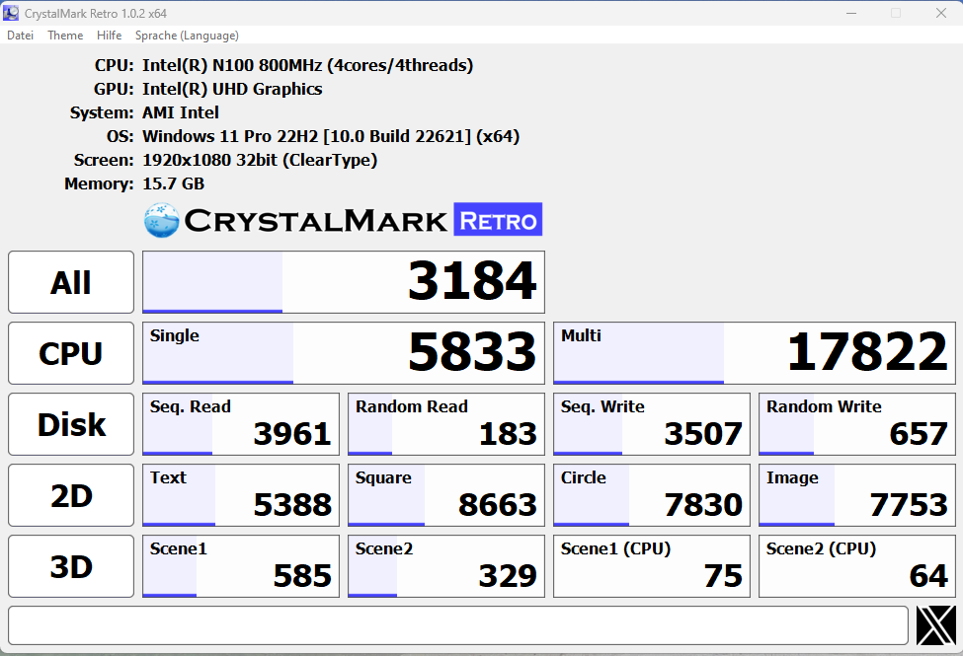
Task: Click the blue Retro badge
Action: [498, 219]
